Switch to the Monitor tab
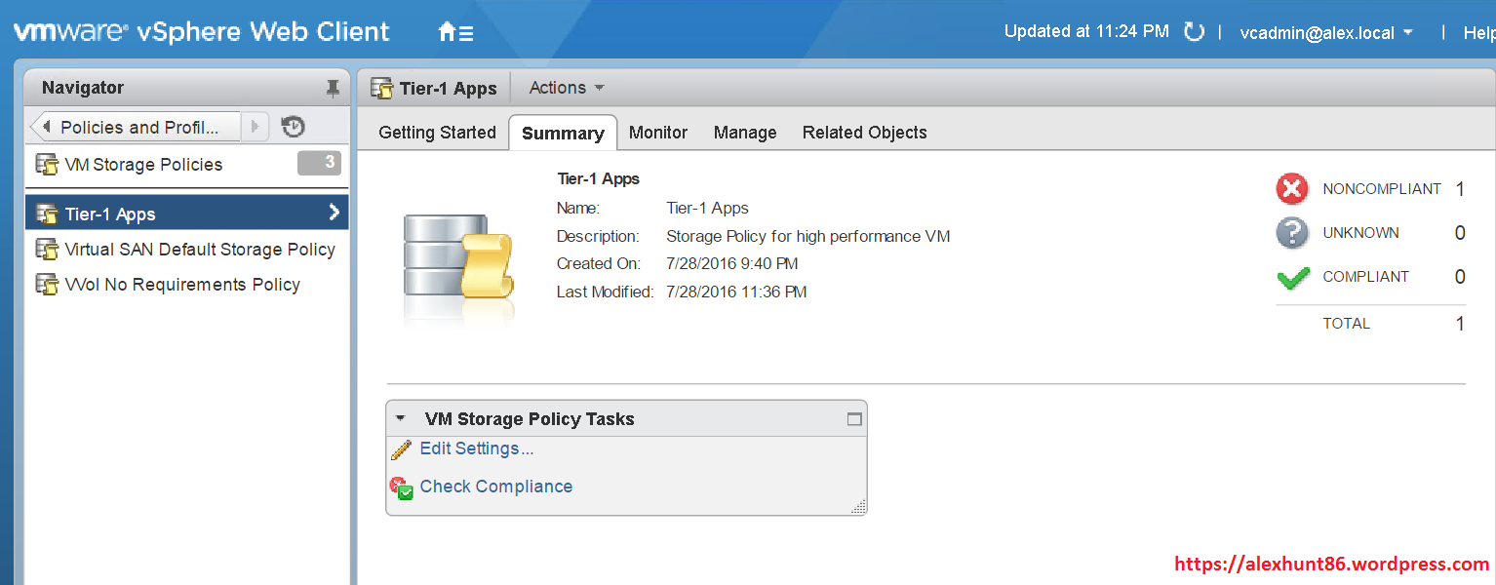 657,133
